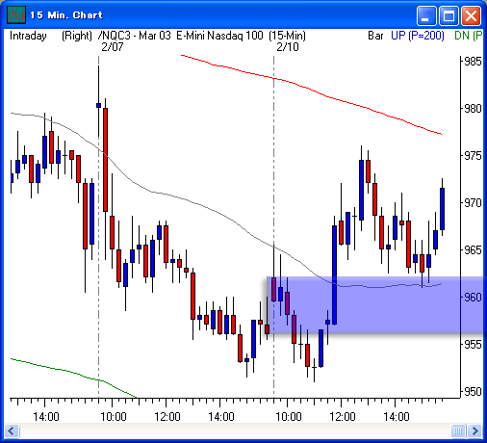487x443 pixels.
Task: Click the 12:00 time label under 2/10
Action: click(343, 417)
